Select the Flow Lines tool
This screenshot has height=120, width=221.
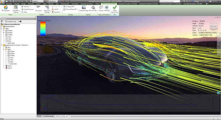(x=38, y=9)
